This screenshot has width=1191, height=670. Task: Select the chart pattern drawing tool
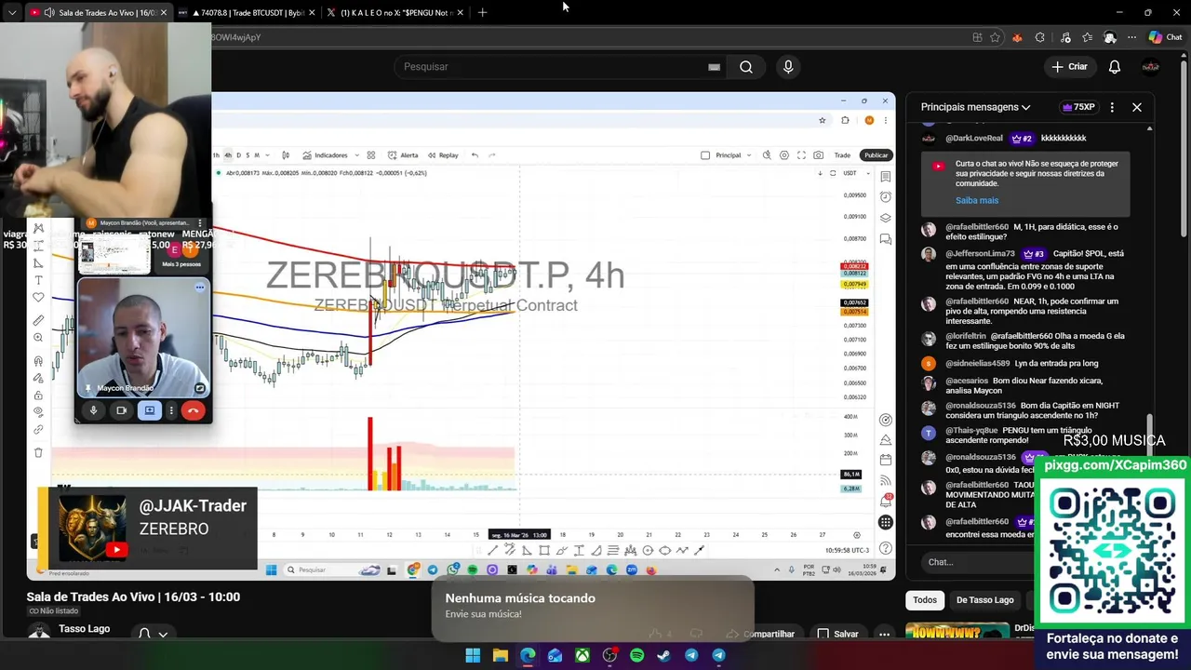point(38,228)
